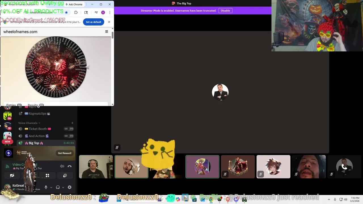Open the quest icon beside Get Reward
Screen dimensions: 363x204
pyautogui.click(x=9, y=153)
